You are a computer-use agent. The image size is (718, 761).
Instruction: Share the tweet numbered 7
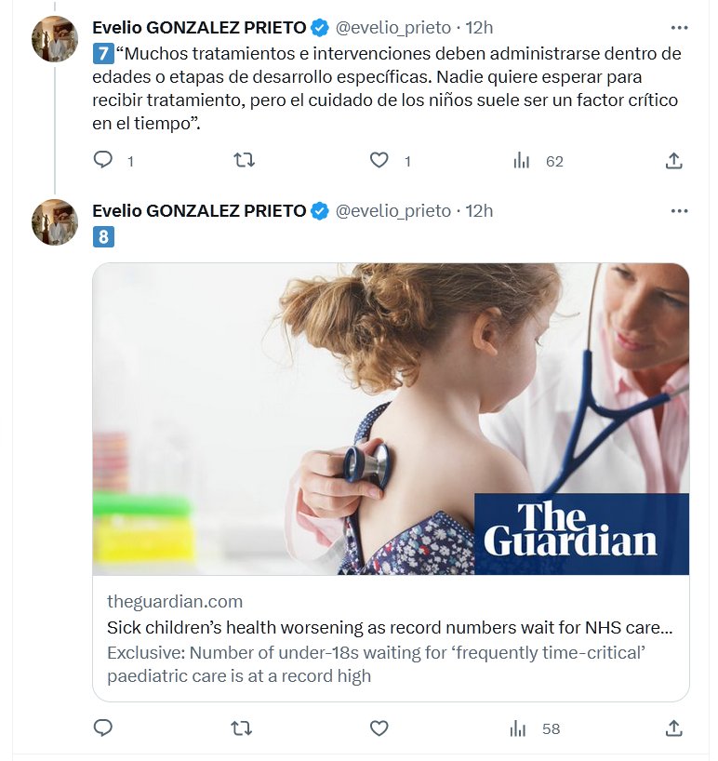673,161
